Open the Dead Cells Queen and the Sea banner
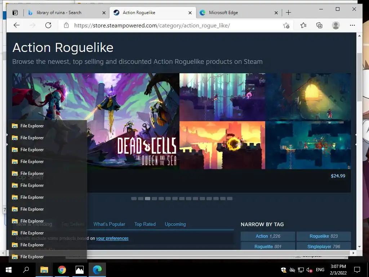The width and height of the screenshot is (369, 277). 96,121
